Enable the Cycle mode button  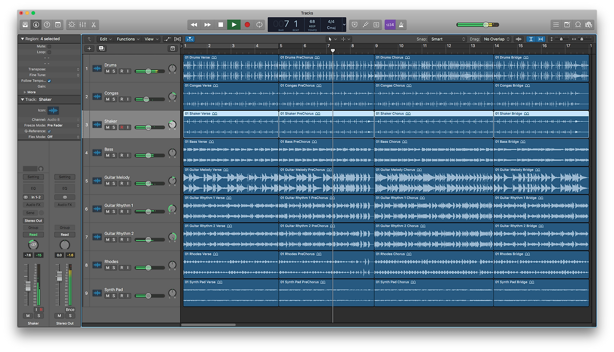[260, 24]
